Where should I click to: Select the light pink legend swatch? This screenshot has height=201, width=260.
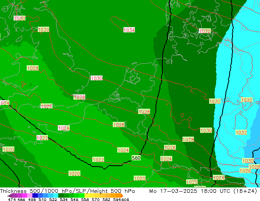(x=30, y=196)
